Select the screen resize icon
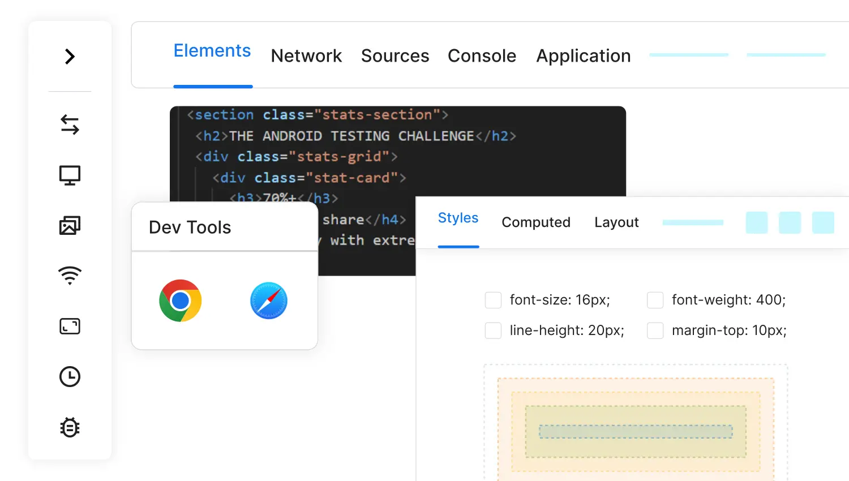Viewport: 849px width, 481px height. coord(70,327)
